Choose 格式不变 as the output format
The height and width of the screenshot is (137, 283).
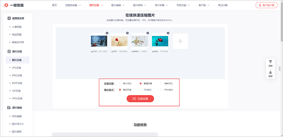pyautogui.click(x=120, y=90)
